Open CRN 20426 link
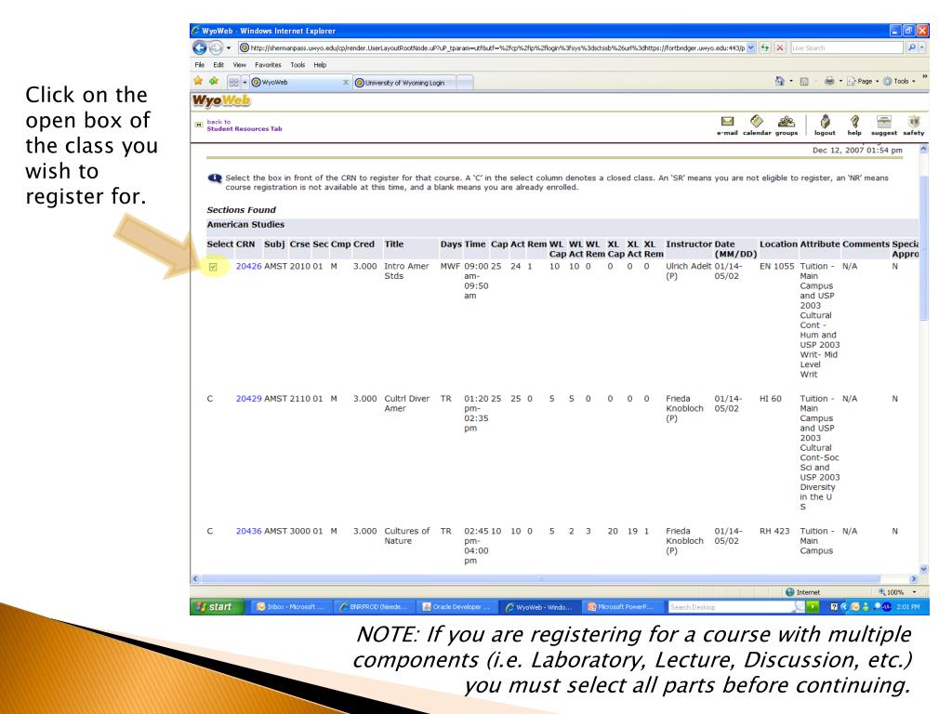 pos(248,267)
